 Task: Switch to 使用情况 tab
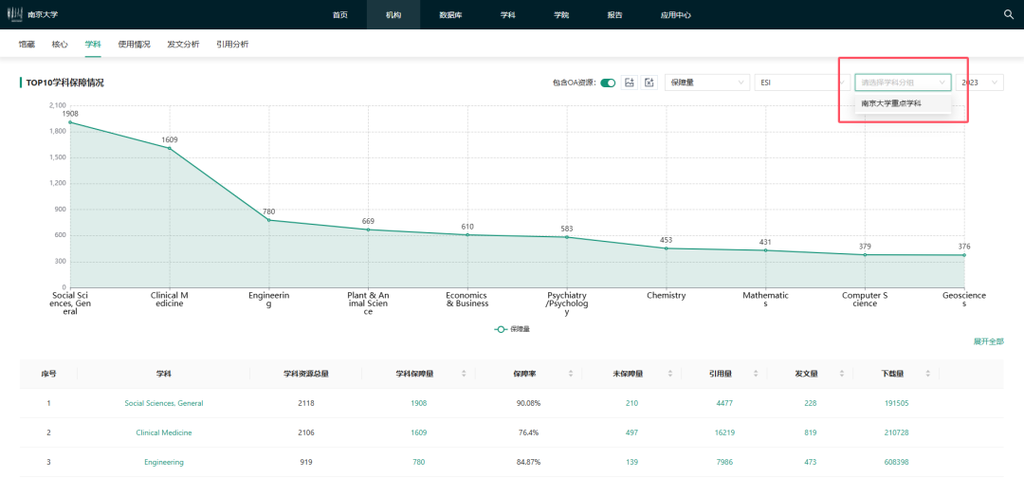point(134,44)
